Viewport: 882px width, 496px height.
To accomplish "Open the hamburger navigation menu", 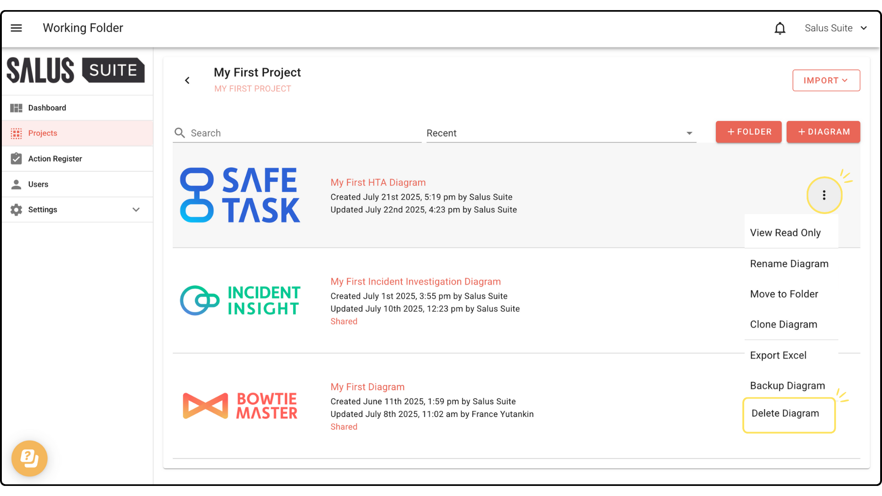I will (x=16, y=28).
